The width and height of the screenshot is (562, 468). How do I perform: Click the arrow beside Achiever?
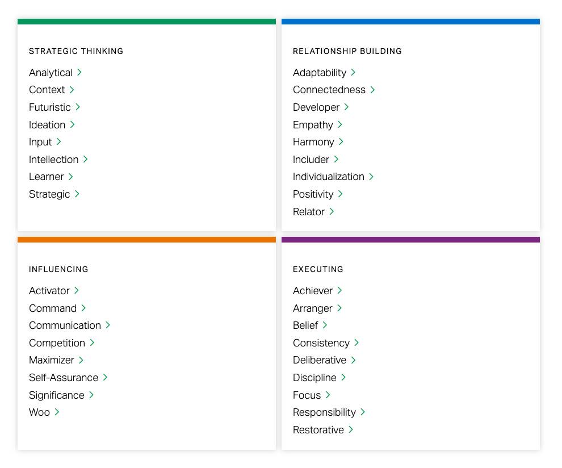(x=340, y=291)
